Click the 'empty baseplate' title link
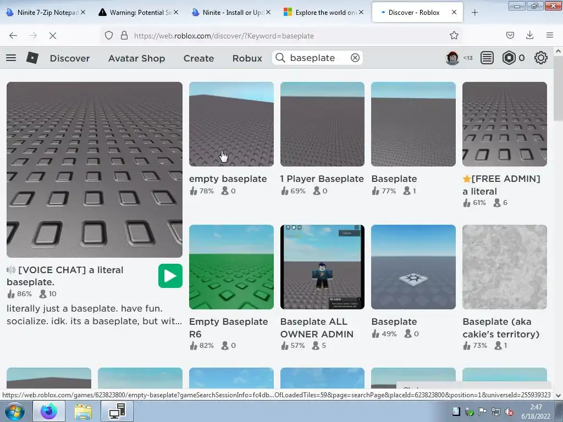 click(228, 179)
